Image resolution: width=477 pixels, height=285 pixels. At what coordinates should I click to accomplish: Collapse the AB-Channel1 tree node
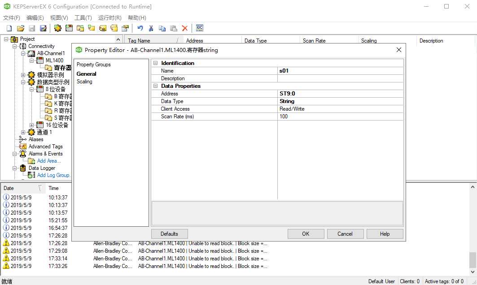pos(23,53)
